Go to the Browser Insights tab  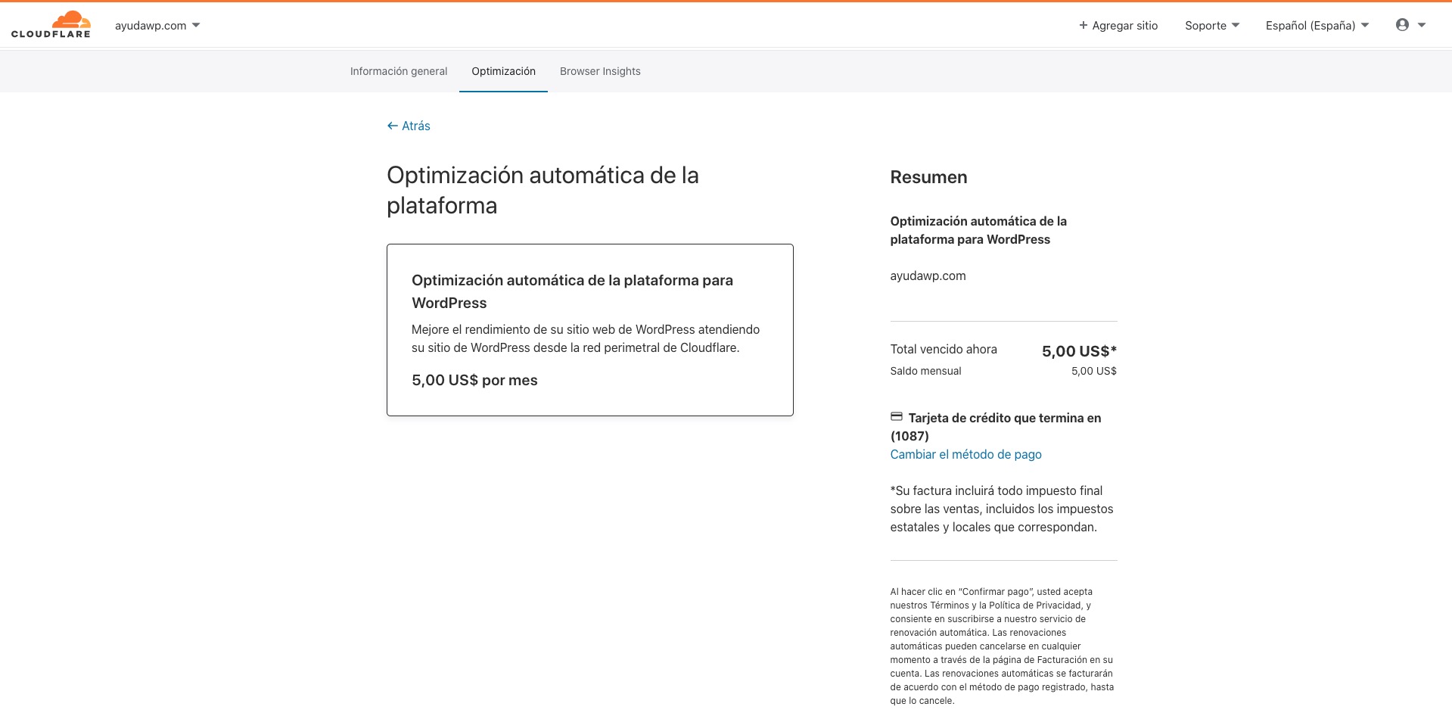pyautogui.click(x=600, y=71)
